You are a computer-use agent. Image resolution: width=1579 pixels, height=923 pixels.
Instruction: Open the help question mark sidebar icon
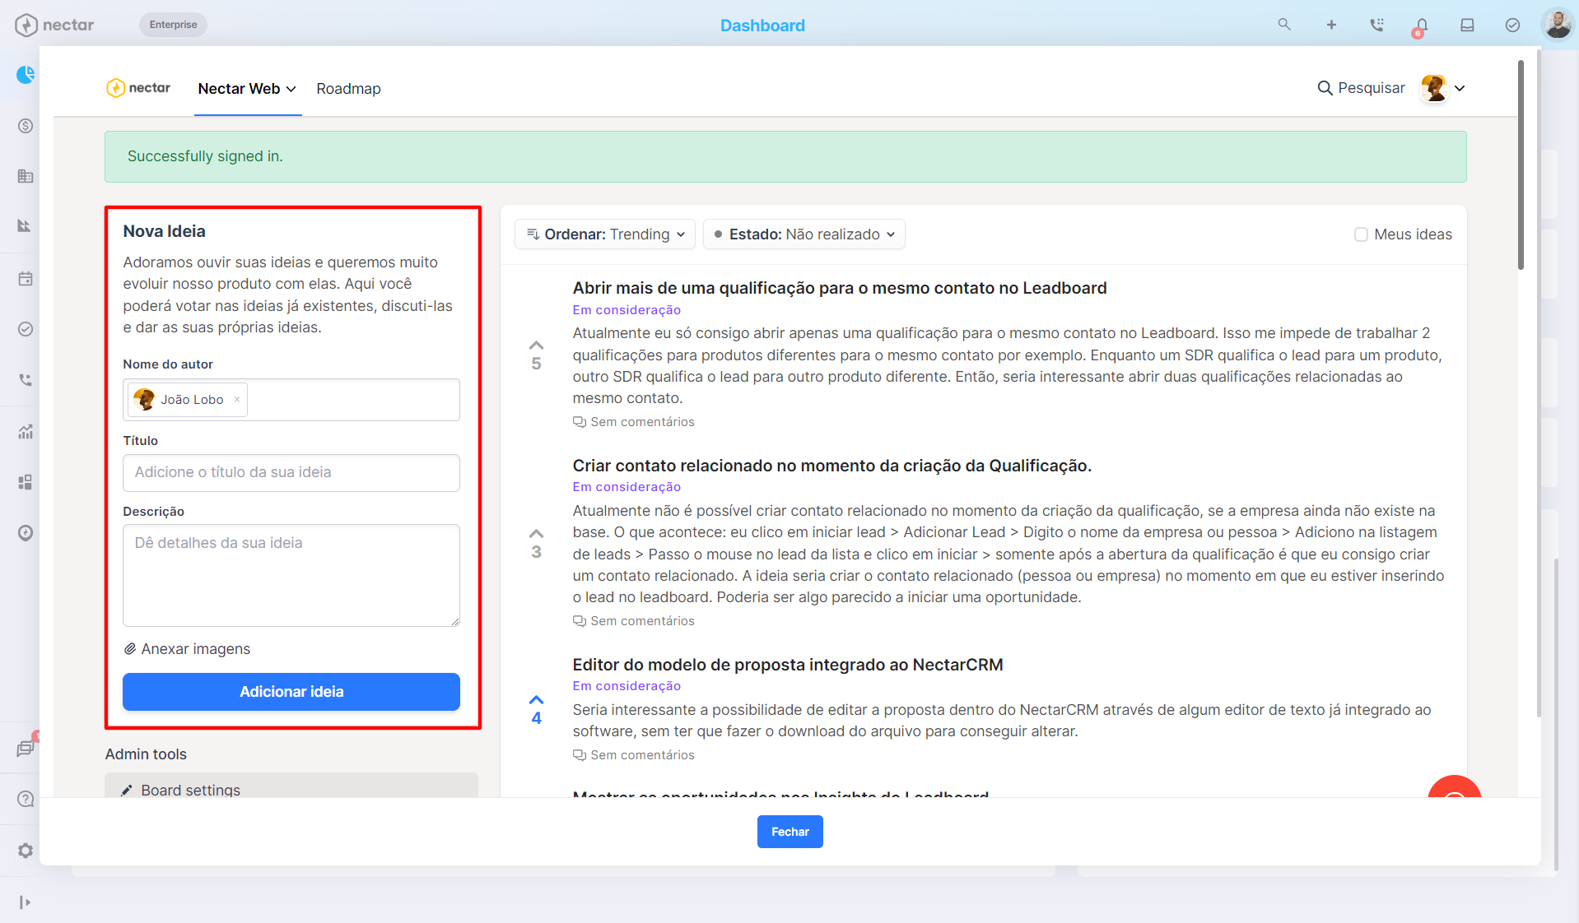click(x=26, y=799)
